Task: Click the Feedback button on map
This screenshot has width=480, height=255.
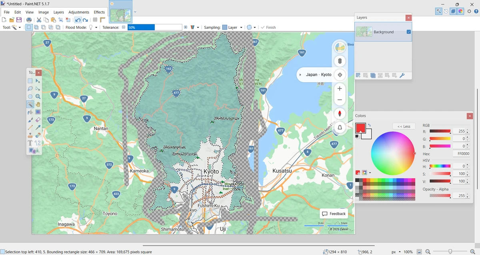Action: [334, 214]
